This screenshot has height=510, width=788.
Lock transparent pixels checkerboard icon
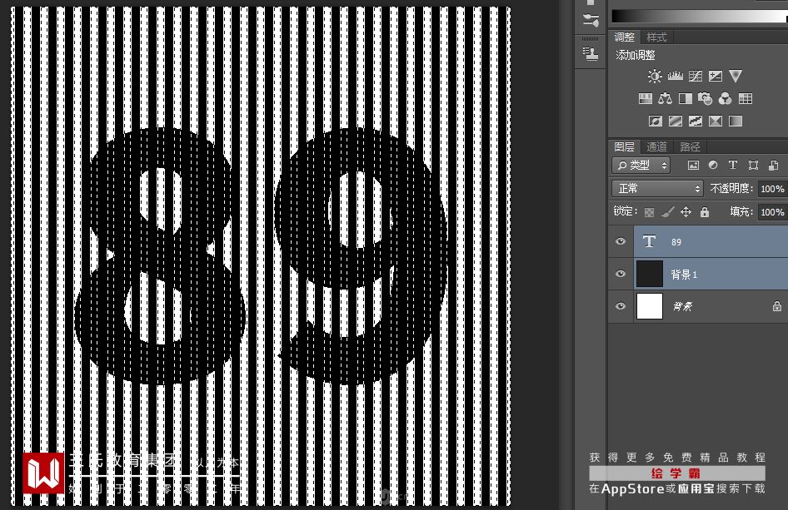pos(649,212)
